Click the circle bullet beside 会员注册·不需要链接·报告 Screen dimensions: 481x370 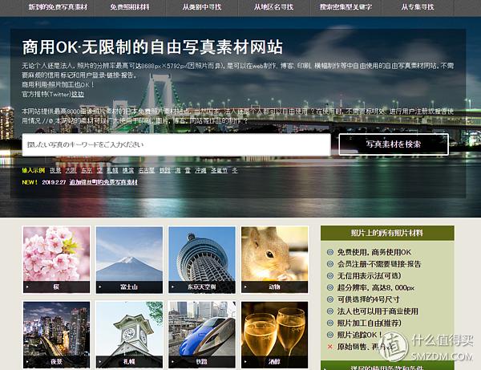(x=330, y=264)
